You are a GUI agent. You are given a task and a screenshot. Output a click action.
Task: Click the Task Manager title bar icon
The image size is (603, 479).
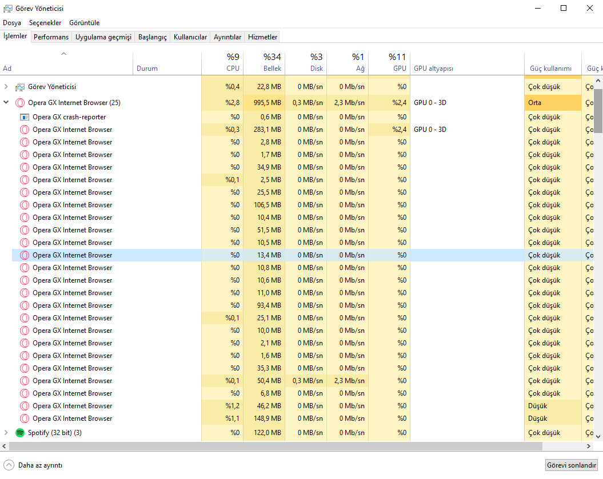(x=7, y=9)
